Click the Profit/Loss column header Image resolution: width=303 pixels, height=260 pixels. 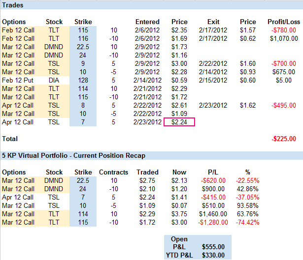coord(283,22)
